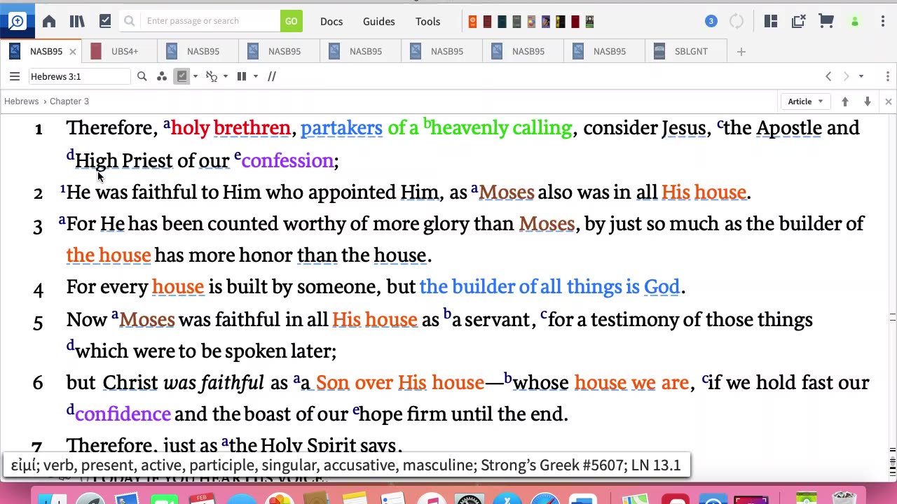Go back with the left chevron
Image resolution: width=897 pixels, height=504 pixels.
click(828, 76)
